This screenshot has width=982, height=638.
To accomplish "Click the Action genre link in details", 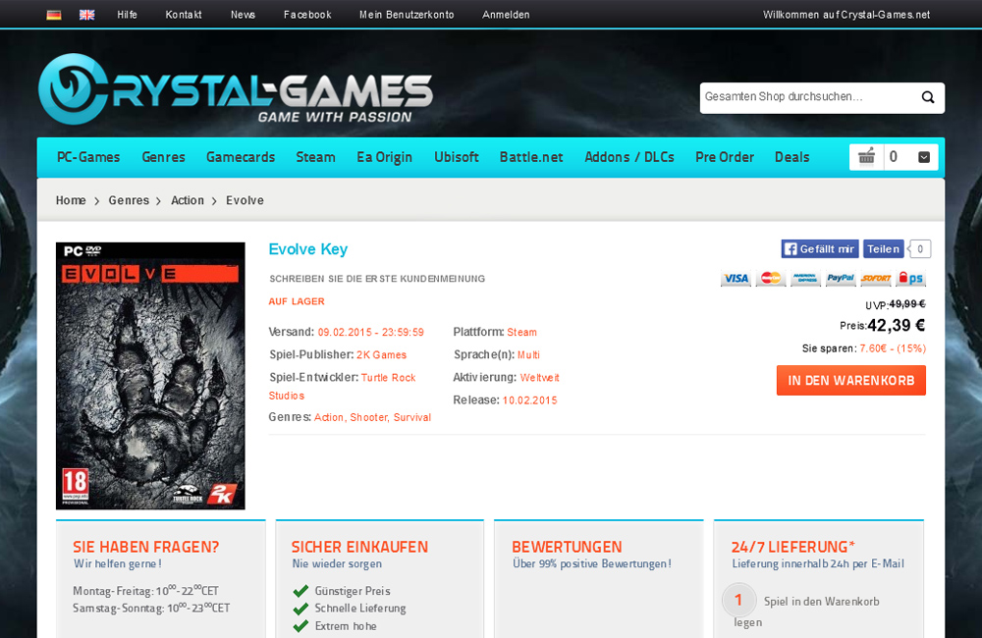I will click(x=329, y=417).
